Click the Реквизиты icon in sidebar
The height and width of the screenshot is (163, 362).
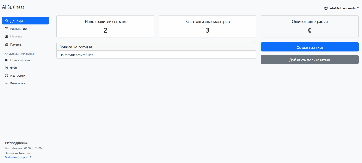(6, 84)
